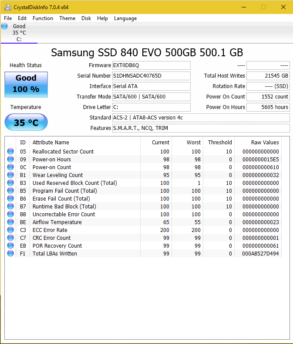Click the Samsung SSD 840 EVO title text
The height and width of the screenshot is (344, 293).
tap(147, 53)
